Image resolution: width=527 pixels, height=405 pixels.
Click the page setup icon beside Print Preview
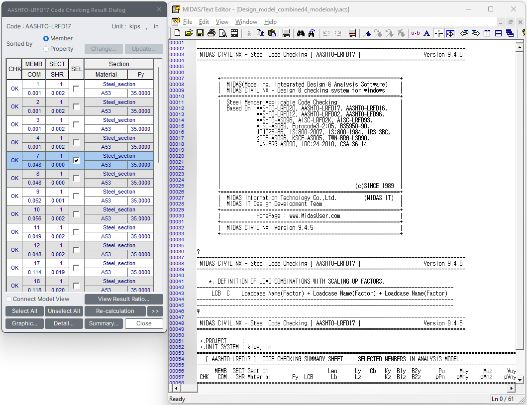(234, 33)
